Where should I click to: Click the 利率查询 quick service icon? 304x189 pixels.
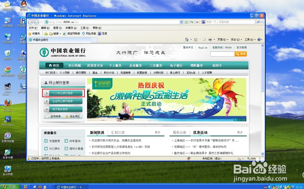point(66,141)
